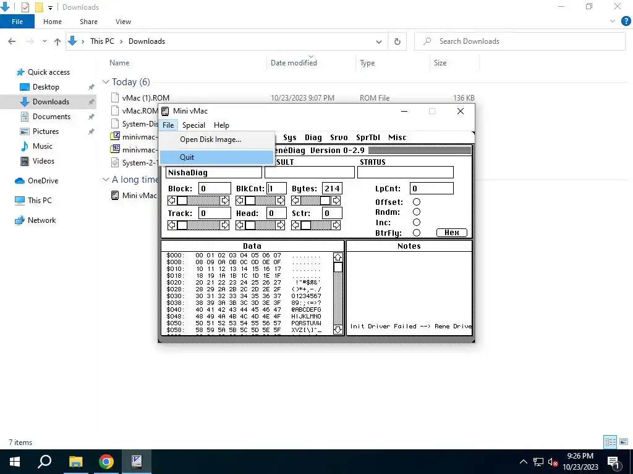The height and width of the screenshot is (474, 633).
Task: Select the Rndm radio button
Action: pyautogui.click(x=417, y=212)
